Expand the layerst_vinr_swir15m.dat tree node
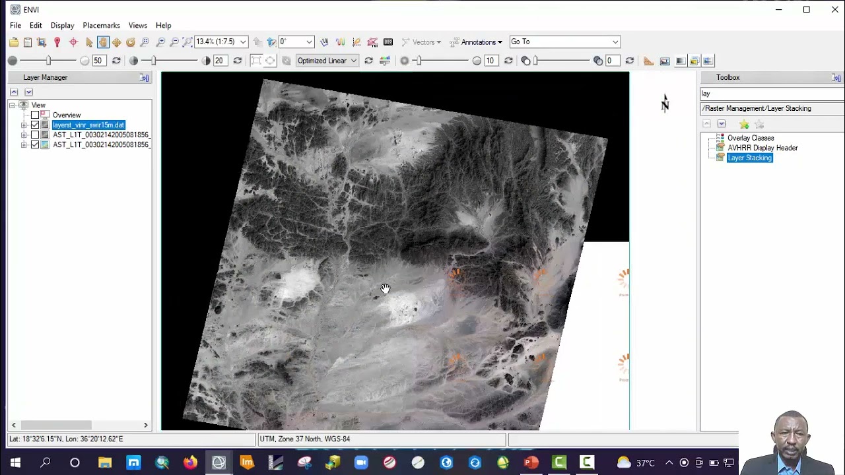845x475 pixels. pos(24,125)
